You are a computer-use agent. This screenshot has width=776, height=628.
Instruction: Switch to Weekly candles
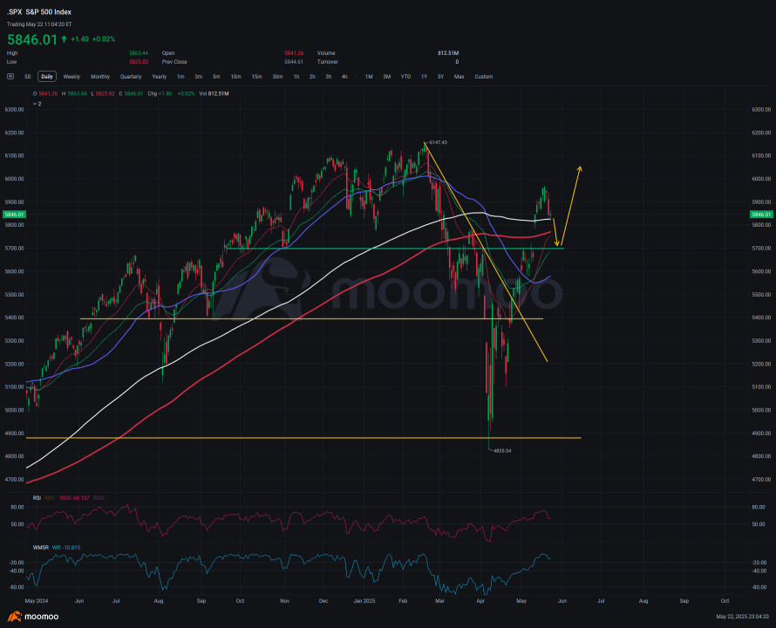point(71,77)
